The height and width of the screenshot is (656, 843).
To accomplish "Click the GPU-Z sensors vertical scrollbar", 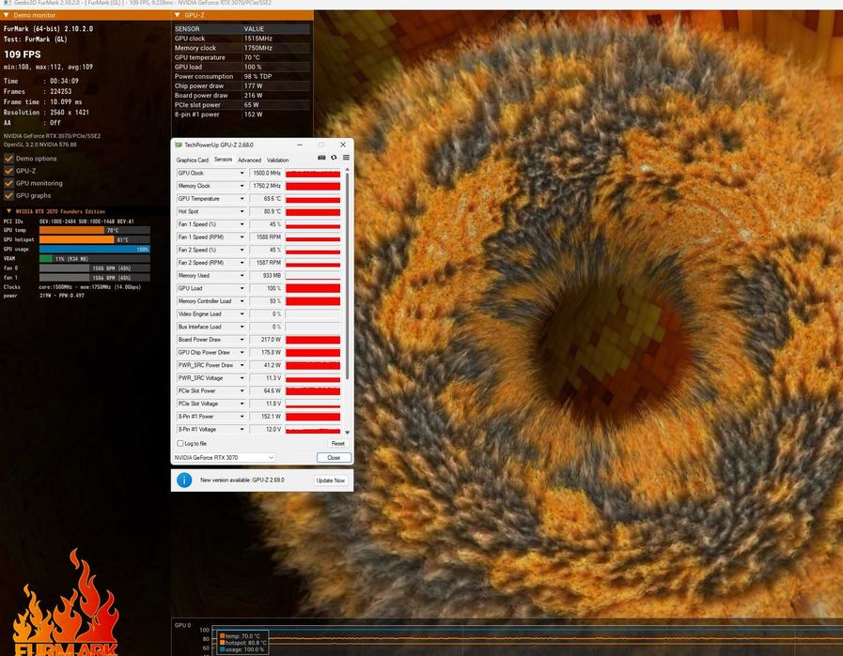I will (348, 276).
